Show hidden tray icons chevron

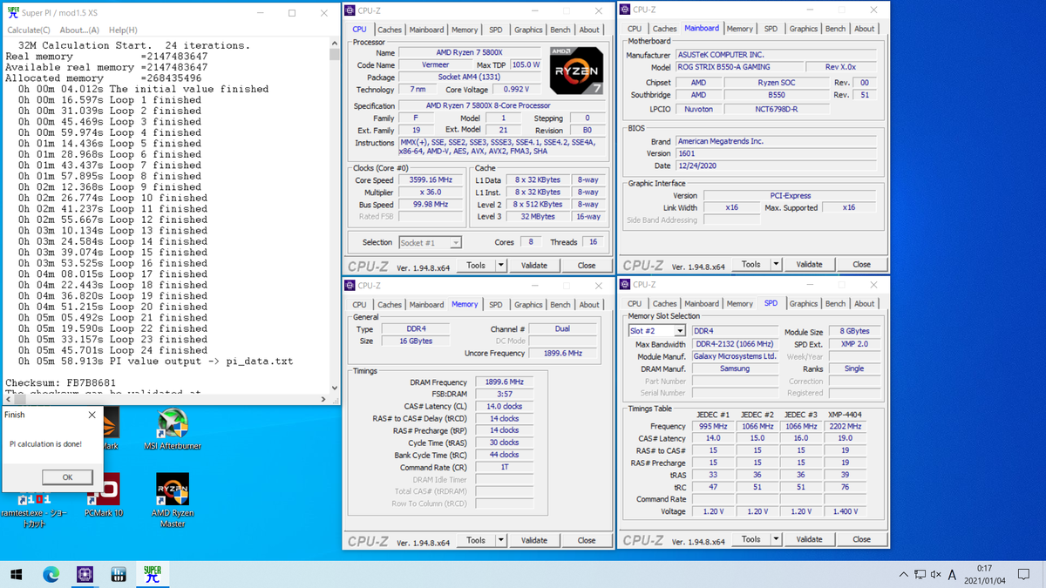pyautogui.click(x=904, y=575)
